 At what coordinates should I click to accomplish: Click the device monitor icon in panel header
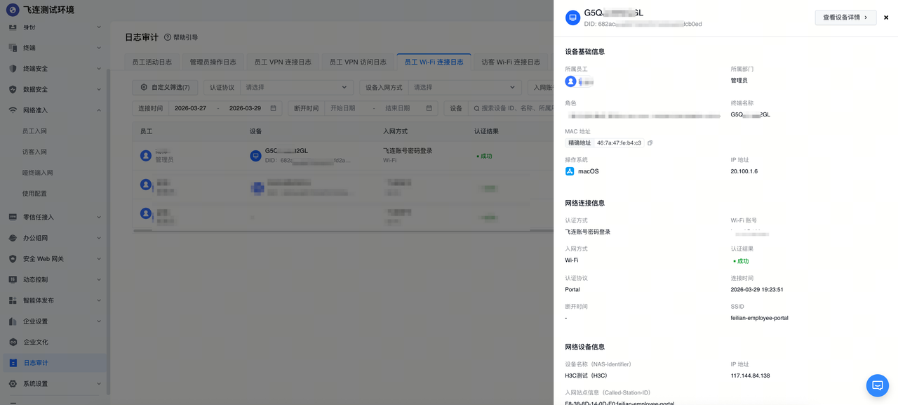pos(572,18)
